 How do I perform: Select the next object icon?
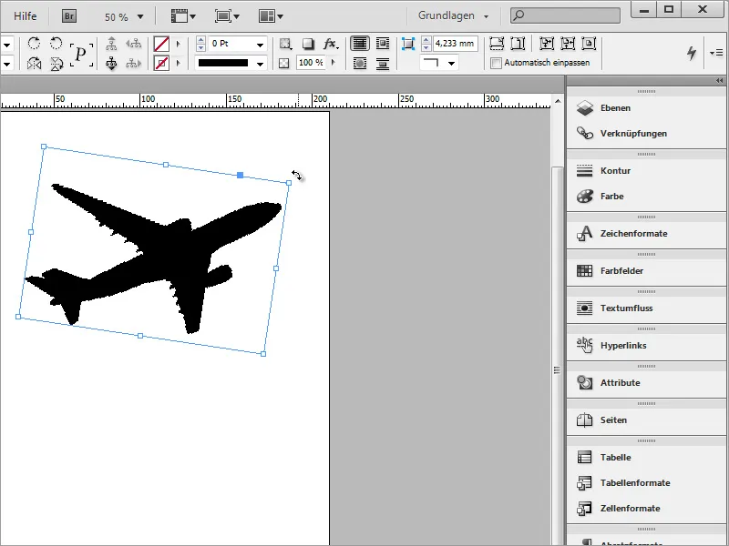tap(133, 63)
